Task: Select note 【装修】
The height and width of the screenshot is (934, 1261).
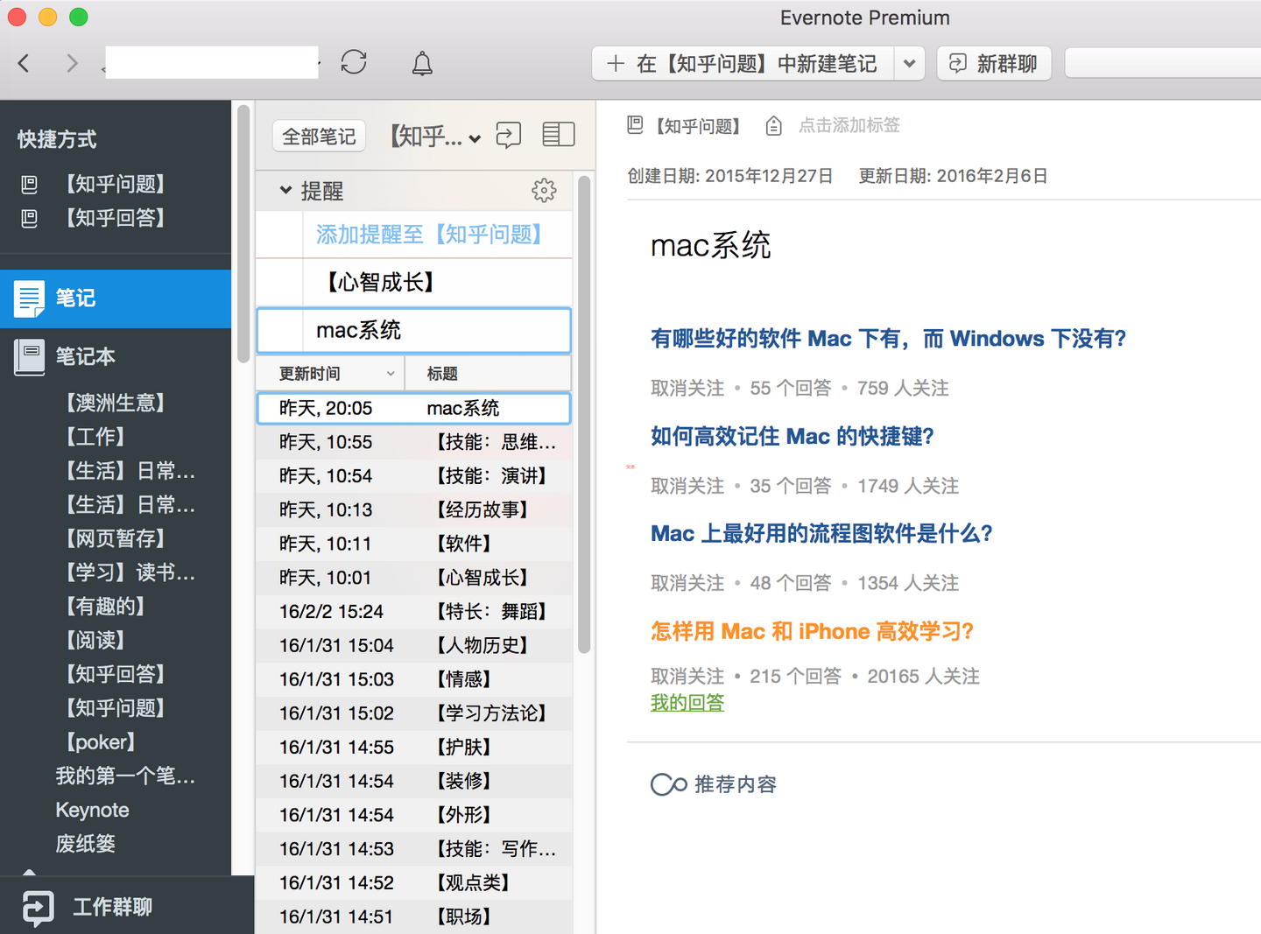Action: click(413, 781)
